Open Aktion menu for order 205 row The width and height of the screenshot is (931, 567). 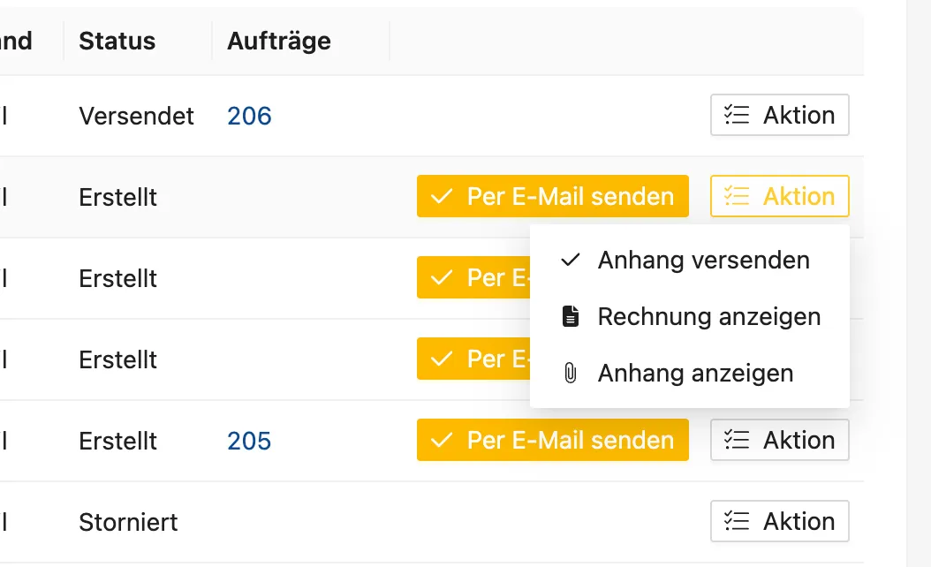(780, 440)
